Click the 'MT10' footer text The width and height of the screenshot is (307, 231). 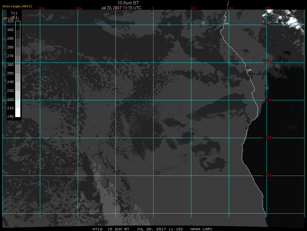click(x=98, y=229)
